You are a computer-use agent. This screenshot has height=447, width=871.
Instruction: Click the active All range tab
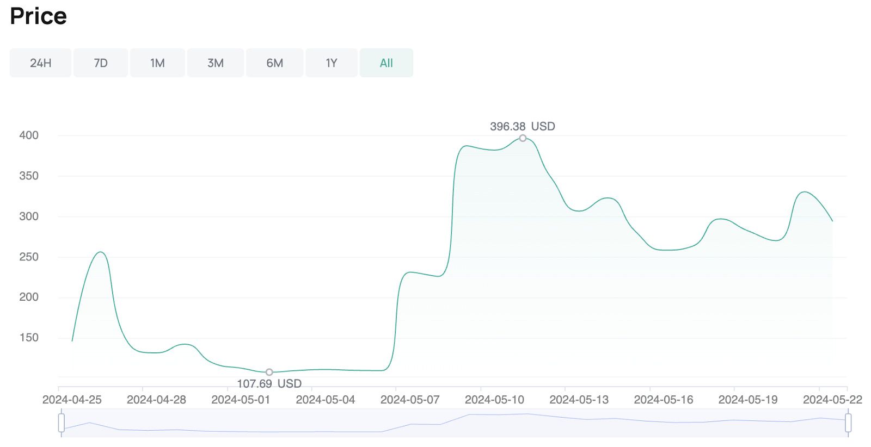(386, 63)
